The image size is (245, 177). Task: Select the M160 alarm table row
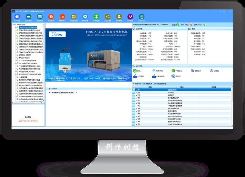(x=181, y=98)
